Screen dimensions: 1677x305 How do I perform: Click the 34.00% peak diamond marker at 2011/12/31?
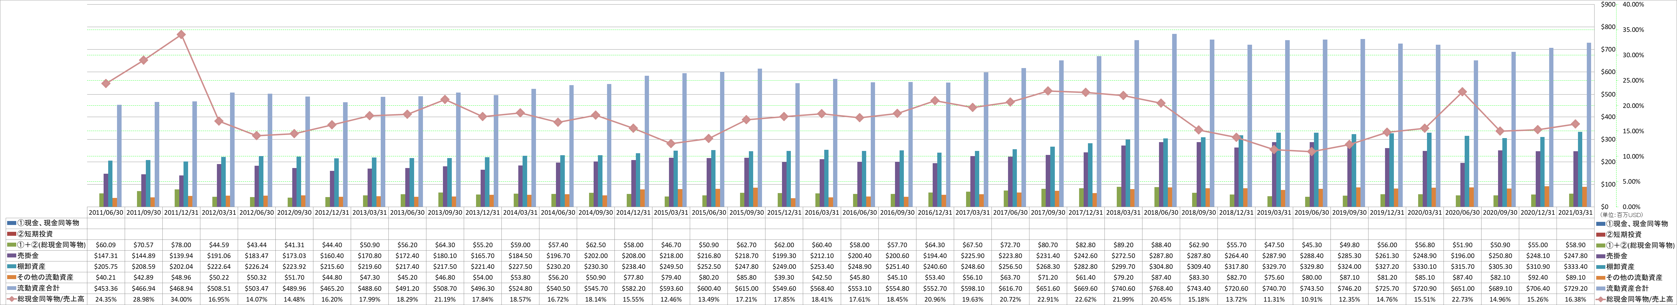click(181, 34)
